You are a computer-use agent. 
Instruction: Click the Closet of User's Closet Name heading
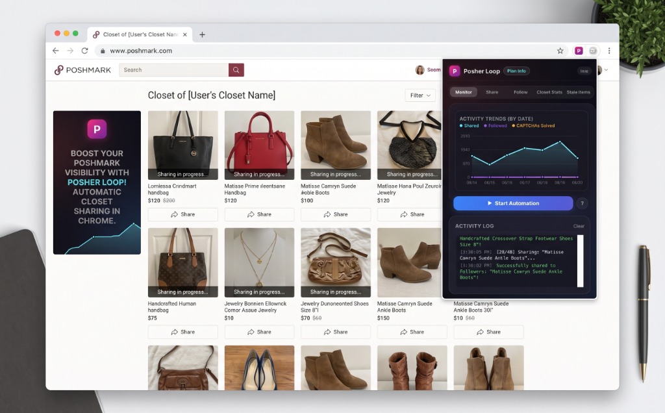coord(211,95)
